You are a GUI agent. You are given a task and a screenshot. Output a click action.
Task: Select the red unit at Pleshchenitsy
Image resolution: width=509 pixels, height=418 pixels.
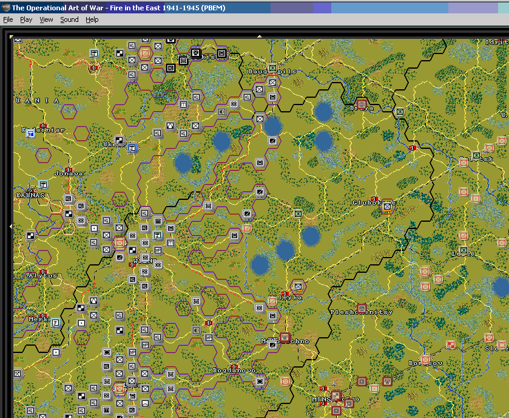coord(362,308)
